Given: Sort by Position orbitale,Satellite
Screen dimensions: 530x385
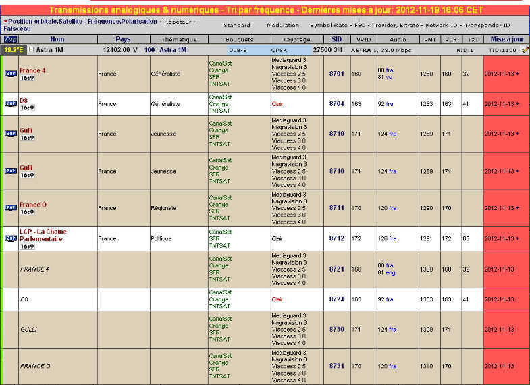Looking at the screenshot, I should (45, 22).
